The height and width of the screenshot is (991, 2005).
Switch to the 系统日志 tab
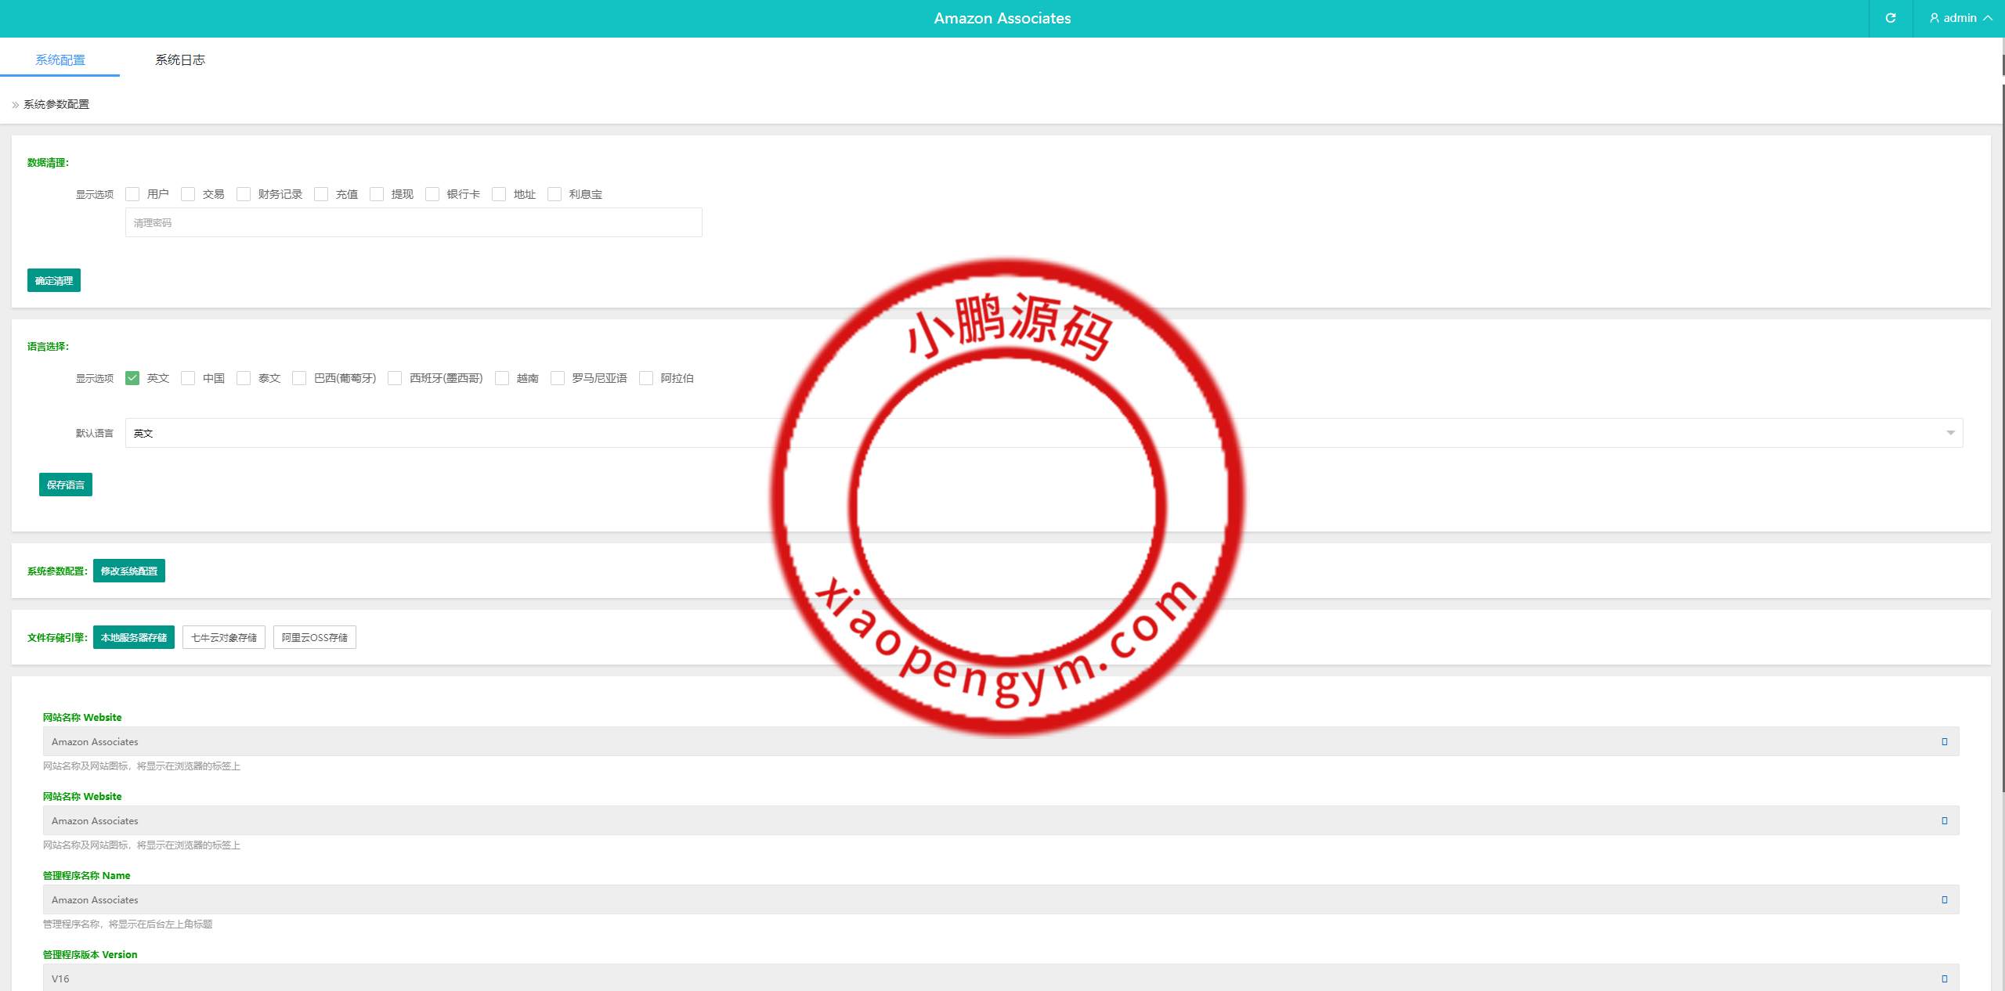(180, 59)
